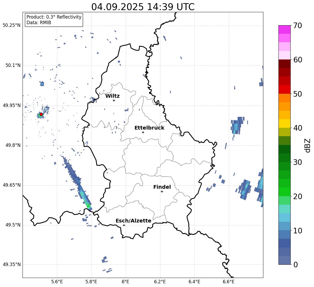The width and height of the screenshot is (314, 287).
Task: Click the 70 tick label on colorbar
Action: pos(298,26)
